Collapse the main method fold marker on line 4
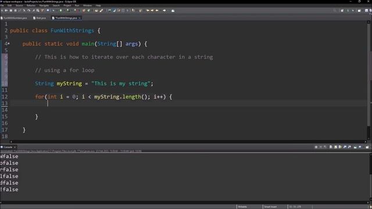 [x=9, y=44]
